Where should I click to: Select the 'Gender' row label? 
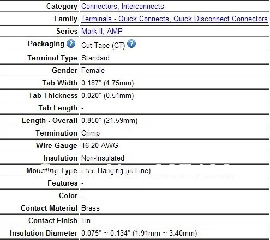click(x=64, y=71)
